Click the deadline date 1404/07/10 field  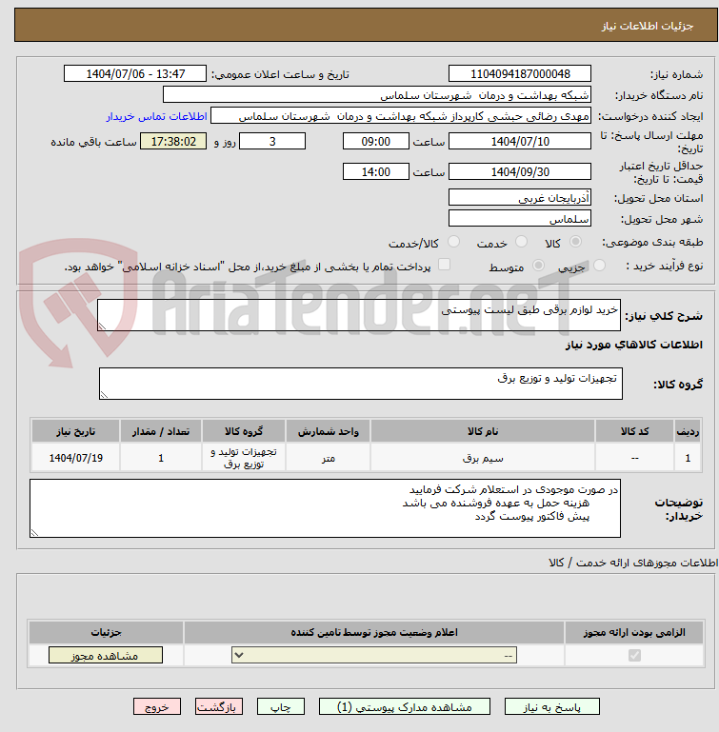click(x=520, y=142)
